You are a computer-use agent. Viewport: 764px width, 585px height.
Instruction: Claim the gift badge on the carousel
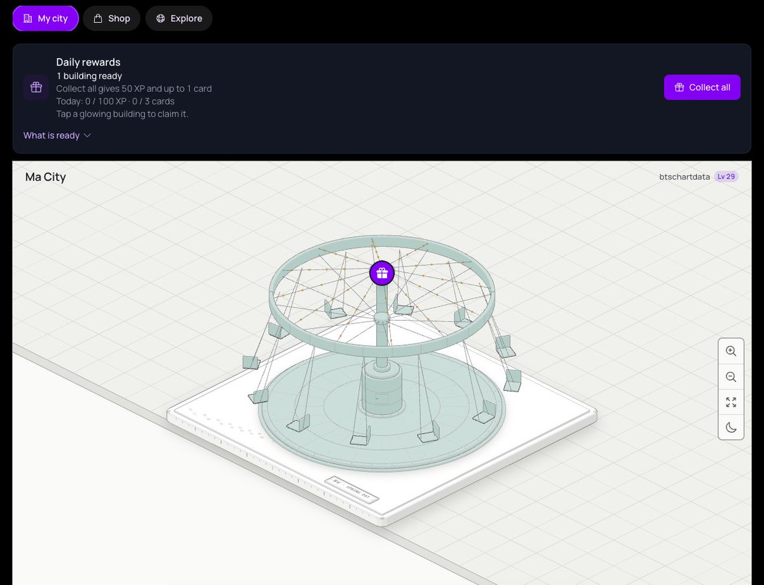pyautogui.click(x=382, y=273)
